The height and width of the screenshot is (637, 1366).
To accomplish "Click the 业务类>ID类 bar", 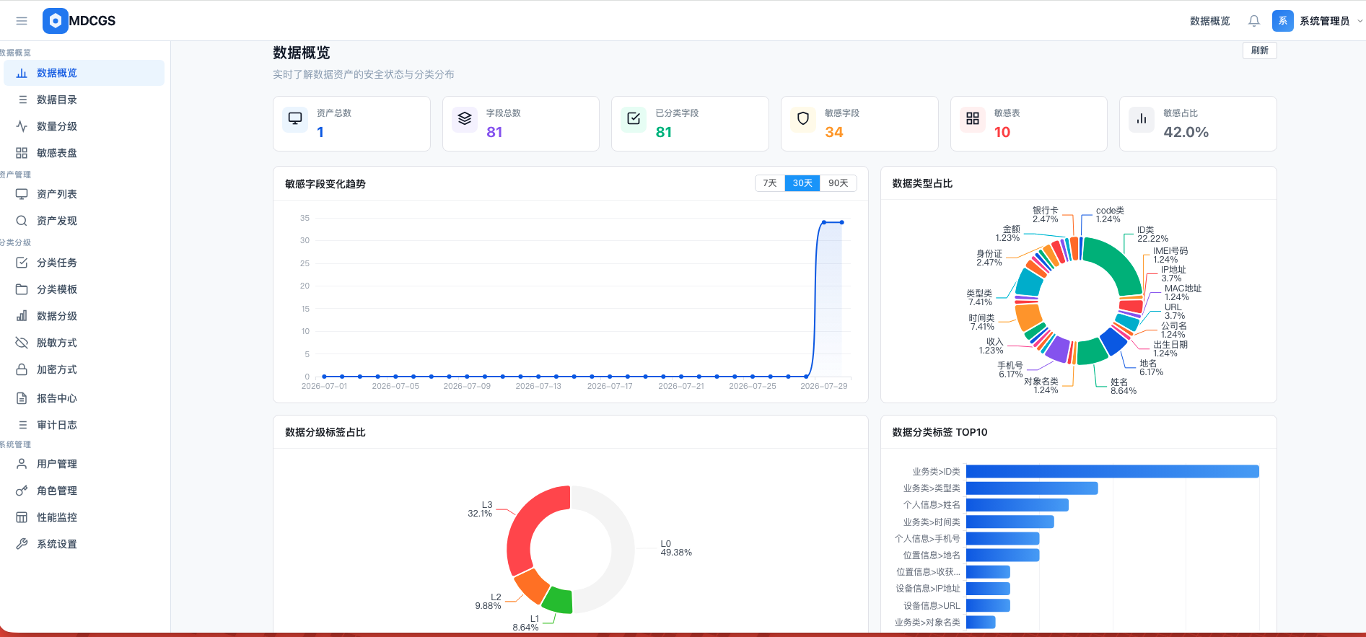I will click(x=1112, y=471).
